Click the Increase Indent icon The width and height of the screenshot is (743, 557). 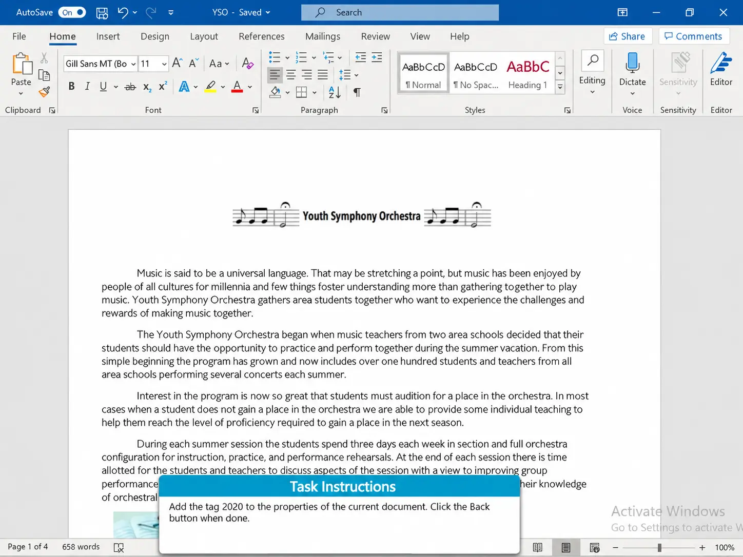[377, 57]
